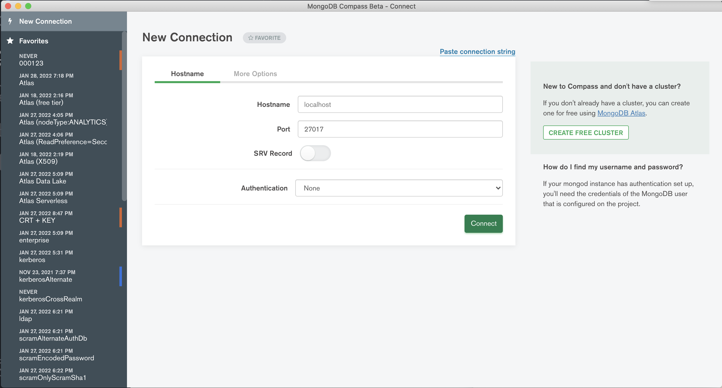Click the yellow minimize window button
722x388 pixels.
click(18, 6)
